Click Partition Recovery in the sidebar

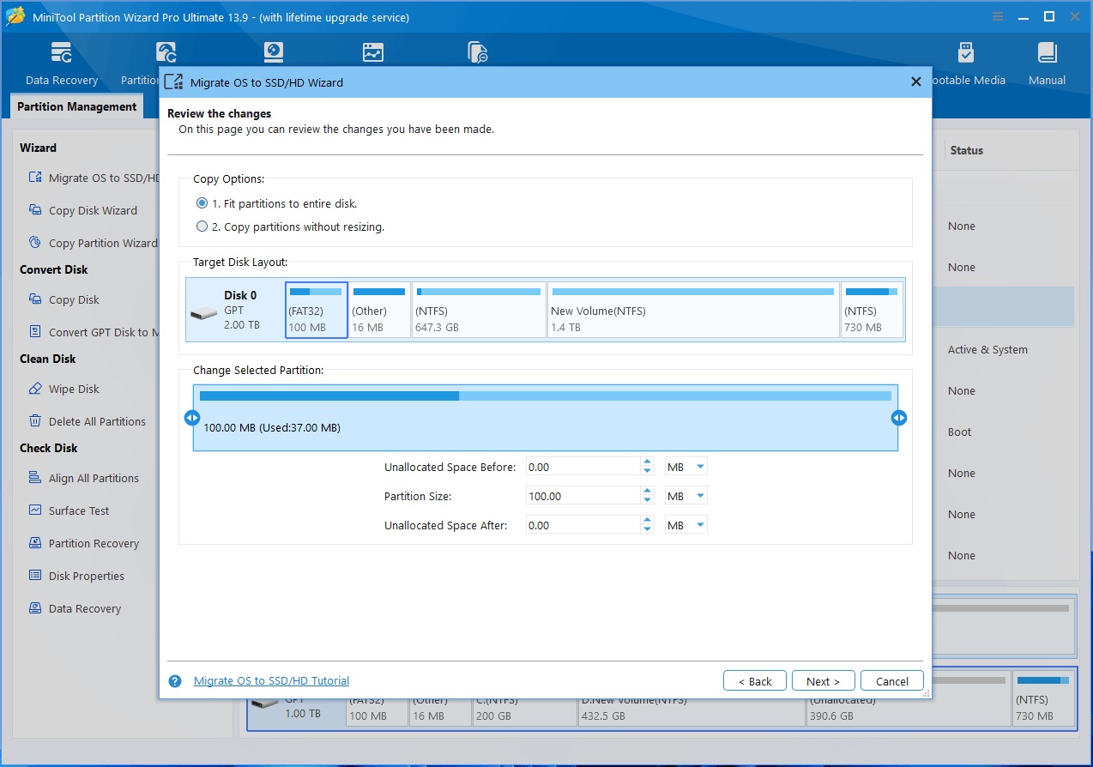(x=94, y=543)
